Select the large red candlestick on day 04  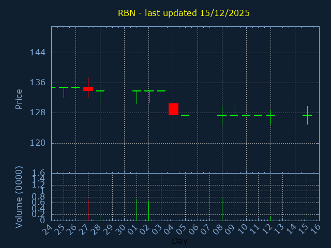pyautogui.click(x=173, y=109)
